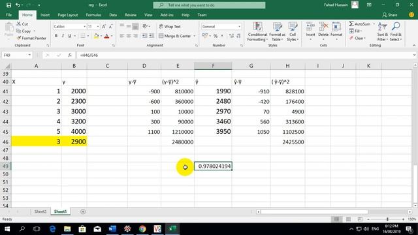Open Conditional Formatting icon

click(257, 27)
